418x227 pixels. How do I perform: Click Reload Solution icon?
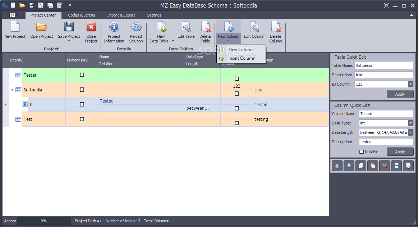136,27
